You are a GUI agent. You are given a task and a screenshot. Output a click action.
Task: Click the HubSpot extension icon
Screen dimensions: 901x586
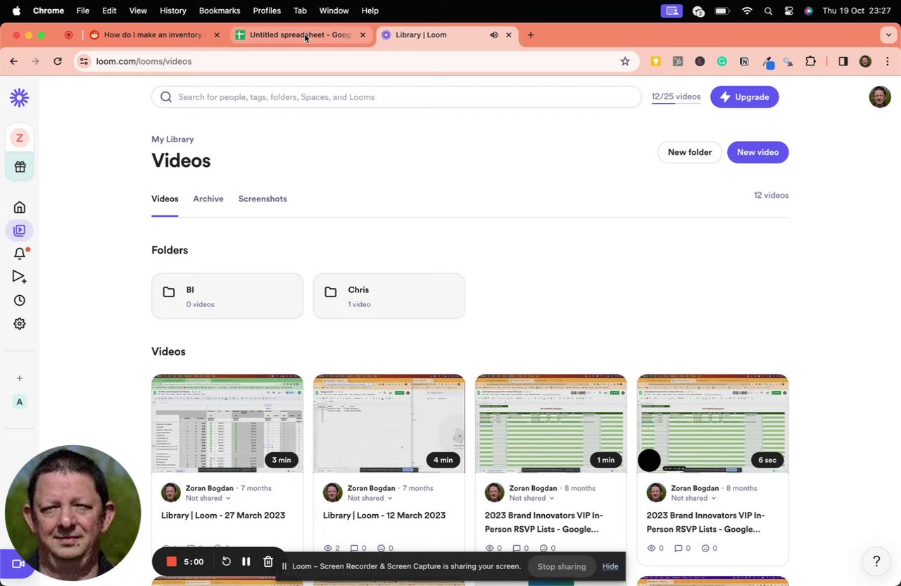[x=678, y=61]
